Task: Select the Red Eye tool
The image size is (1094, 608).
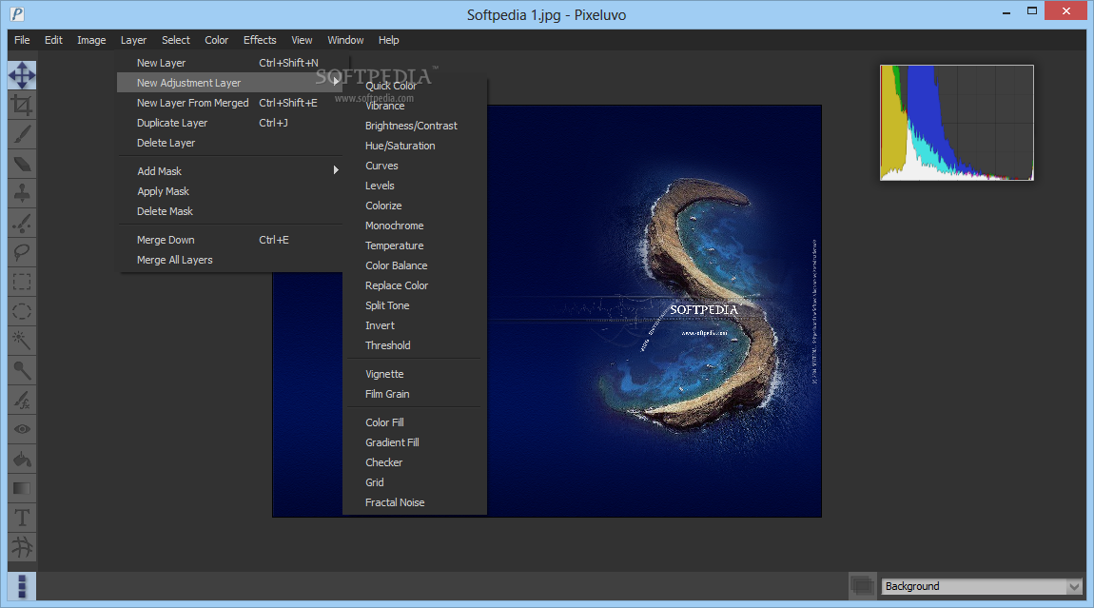Action: pyautogui.click(x=22, y=429)
